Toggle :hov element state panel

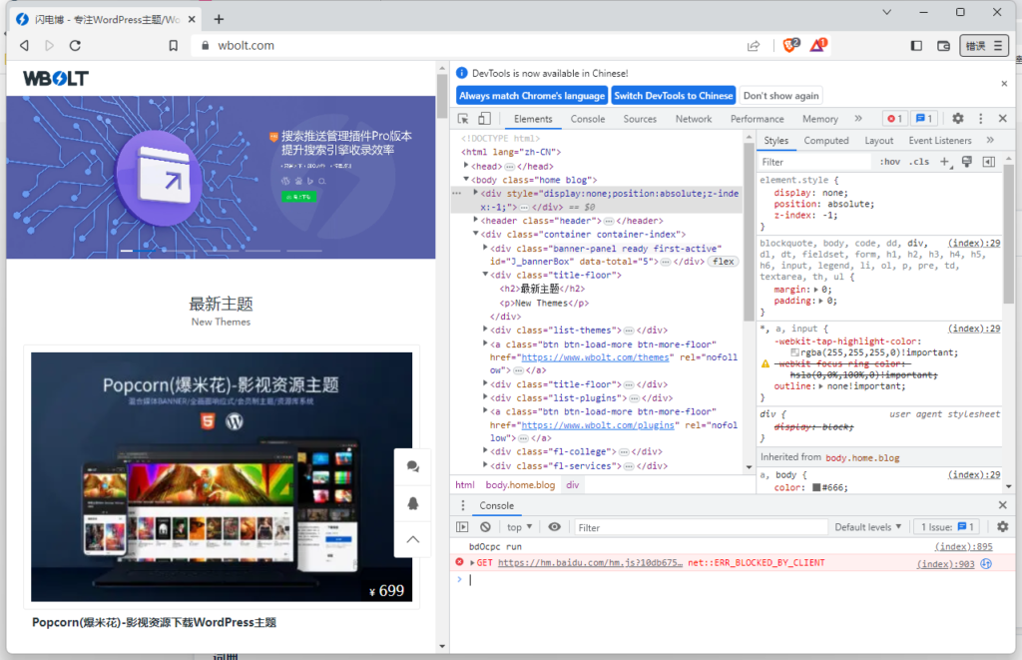(x=889, y=162)
